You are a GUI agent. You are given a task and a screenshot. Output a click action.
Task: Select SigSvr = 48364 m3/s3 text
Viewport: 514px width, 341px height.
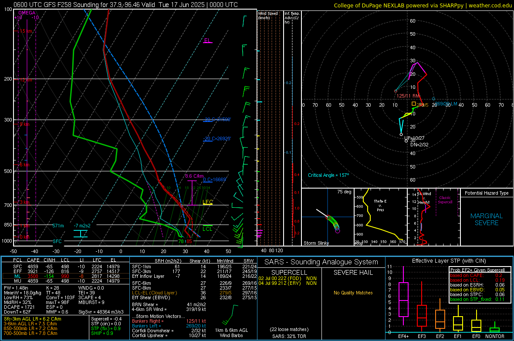tap(101, 312)
